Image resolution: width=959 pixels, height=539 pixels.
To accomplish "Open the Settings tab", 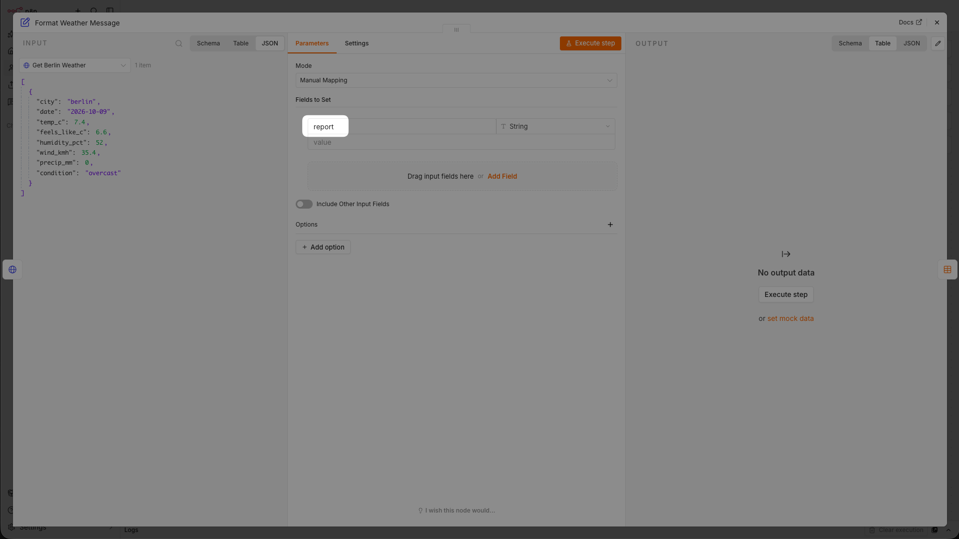I will tap(357, 43).
